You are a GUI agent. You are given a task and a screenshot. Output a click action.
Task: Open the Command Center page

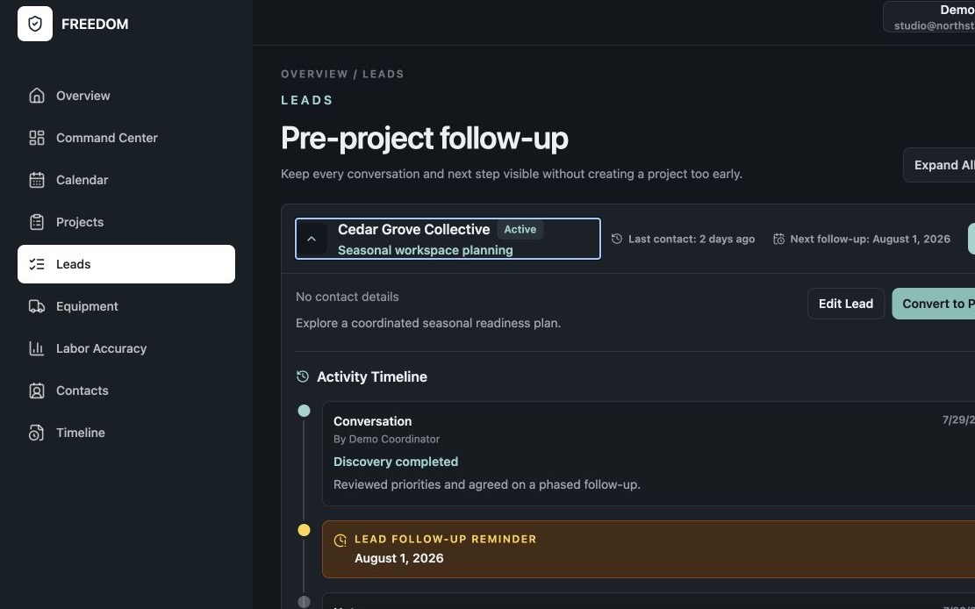[126, 138]
